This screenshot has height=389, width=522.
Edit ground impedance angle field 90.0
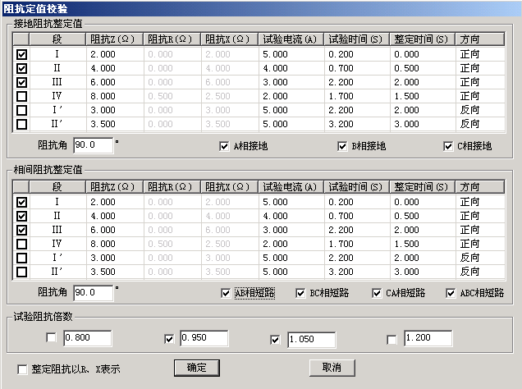coord(94,145)
